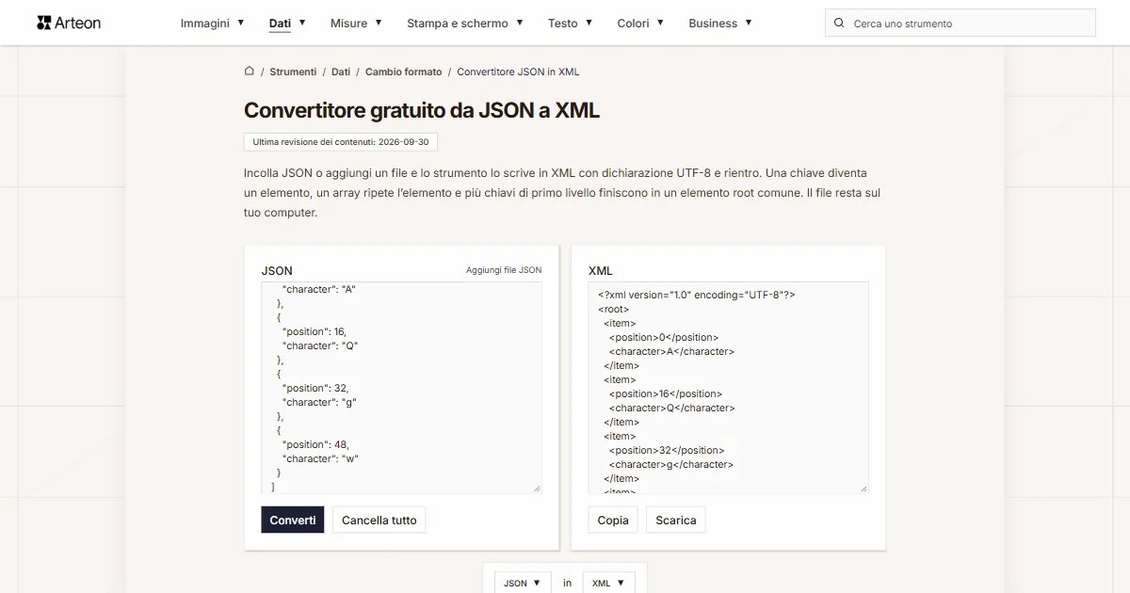Click the Ultima revisione dei contenuti badge

341,142
